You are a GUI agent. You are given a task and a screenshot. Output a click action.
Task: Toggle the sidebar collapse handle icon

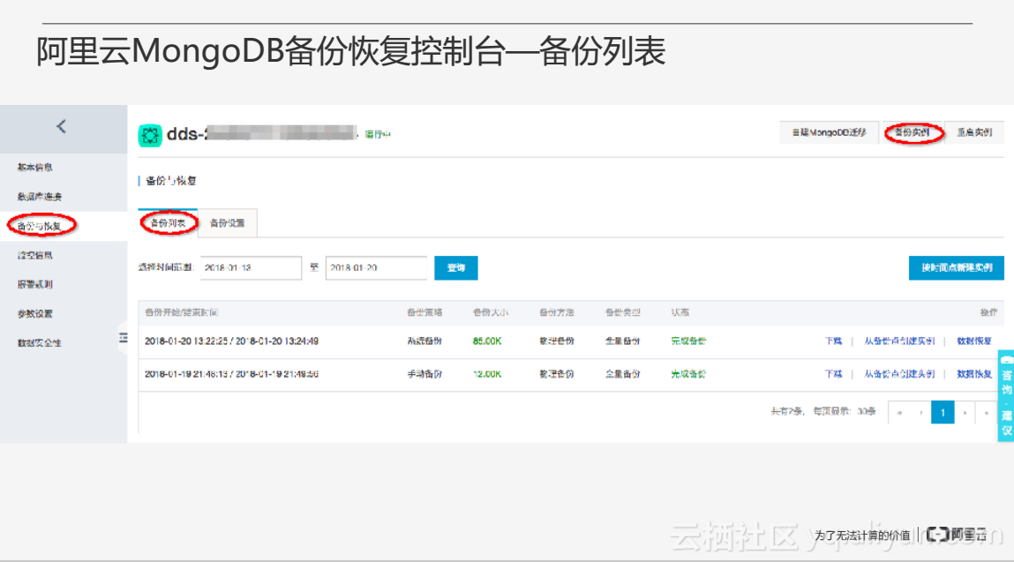coord(123,338)
